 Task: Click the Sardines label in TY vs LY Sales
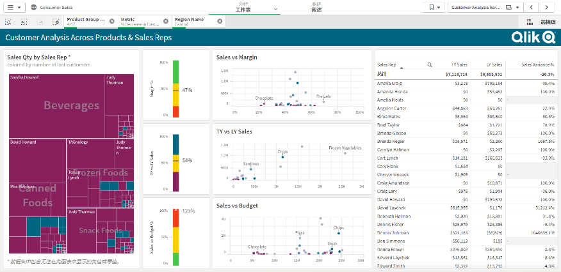click(x=251, y=164)
